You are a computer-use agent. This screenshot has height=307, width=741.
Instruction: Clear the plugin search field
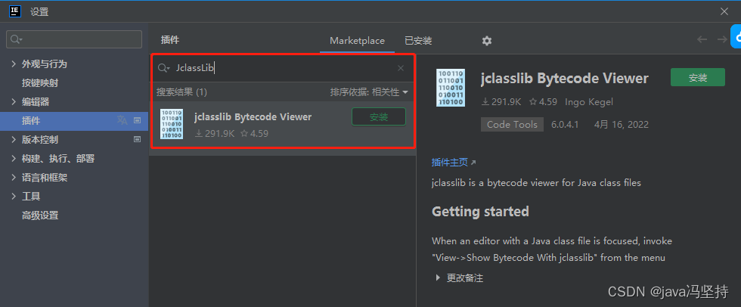(401, 68)
